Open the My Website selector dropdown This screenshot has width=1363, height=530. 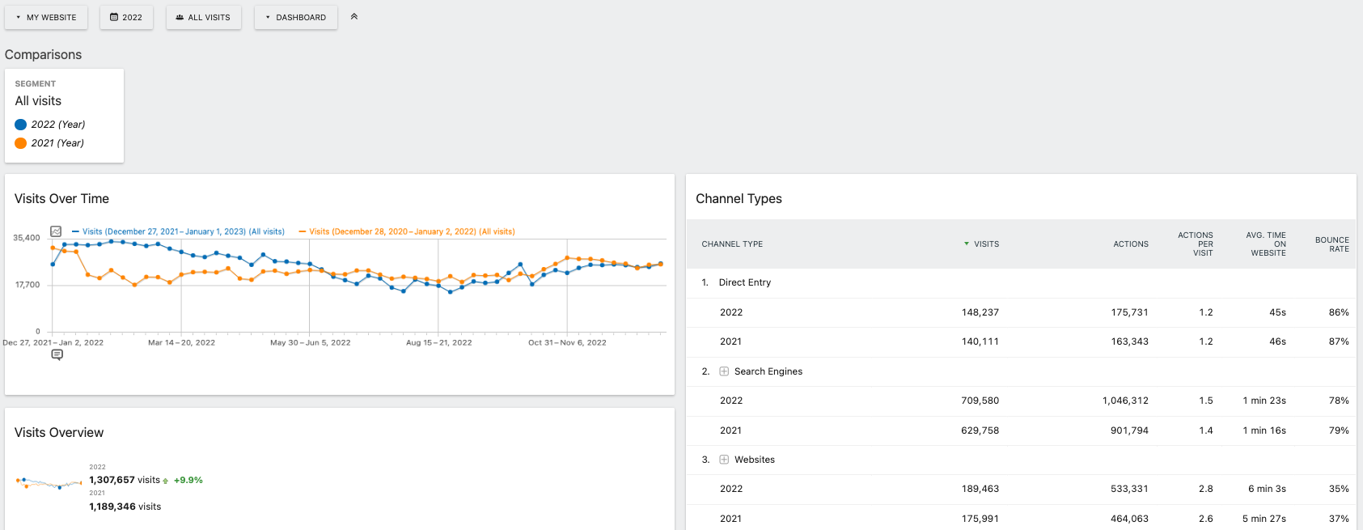pyautogui.click(x=46, y=17)
